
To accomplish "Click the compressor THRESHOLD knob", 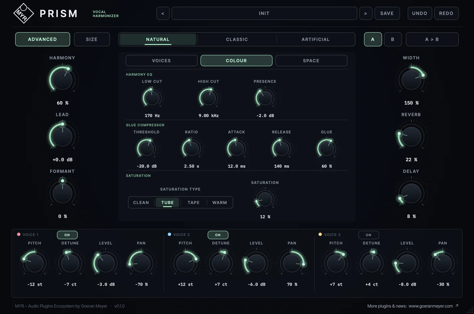I will [x=146, y=149].
